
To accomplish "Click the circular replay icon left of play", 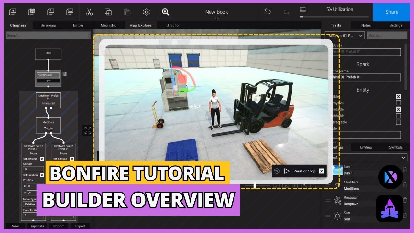I will [x=277, y=171].
